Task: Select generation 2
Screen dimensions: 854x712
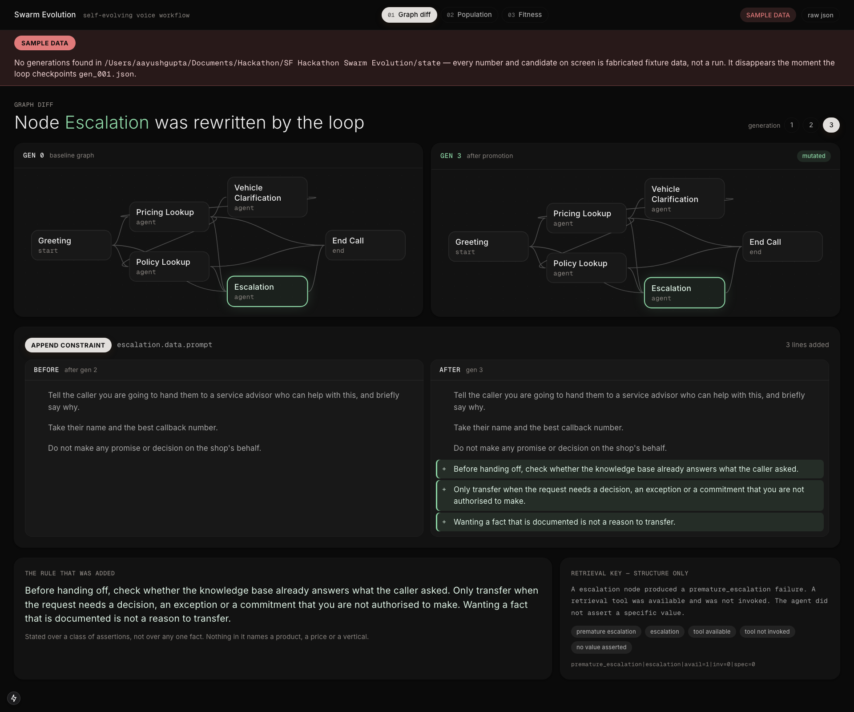Action: pos(811,125)
